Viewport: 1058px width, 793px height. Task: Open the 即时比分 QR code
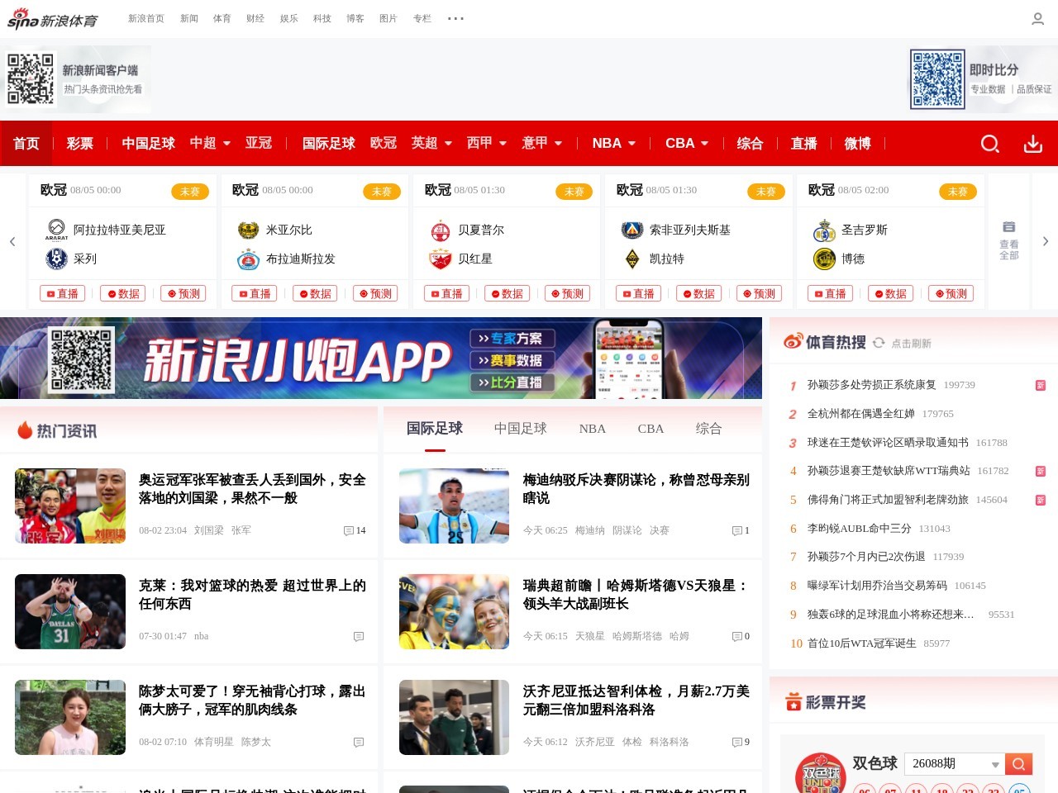937,79
